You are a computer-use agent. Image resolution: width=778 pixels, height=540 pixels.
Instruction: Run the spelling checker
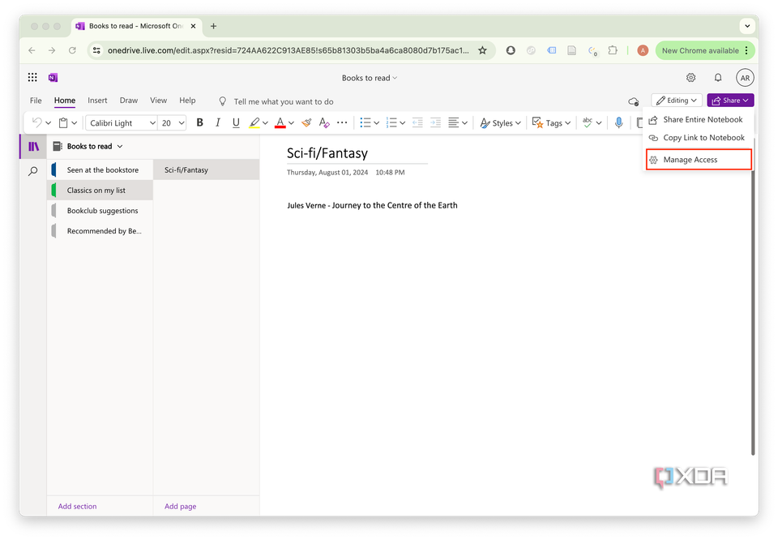tap(590, 122)
